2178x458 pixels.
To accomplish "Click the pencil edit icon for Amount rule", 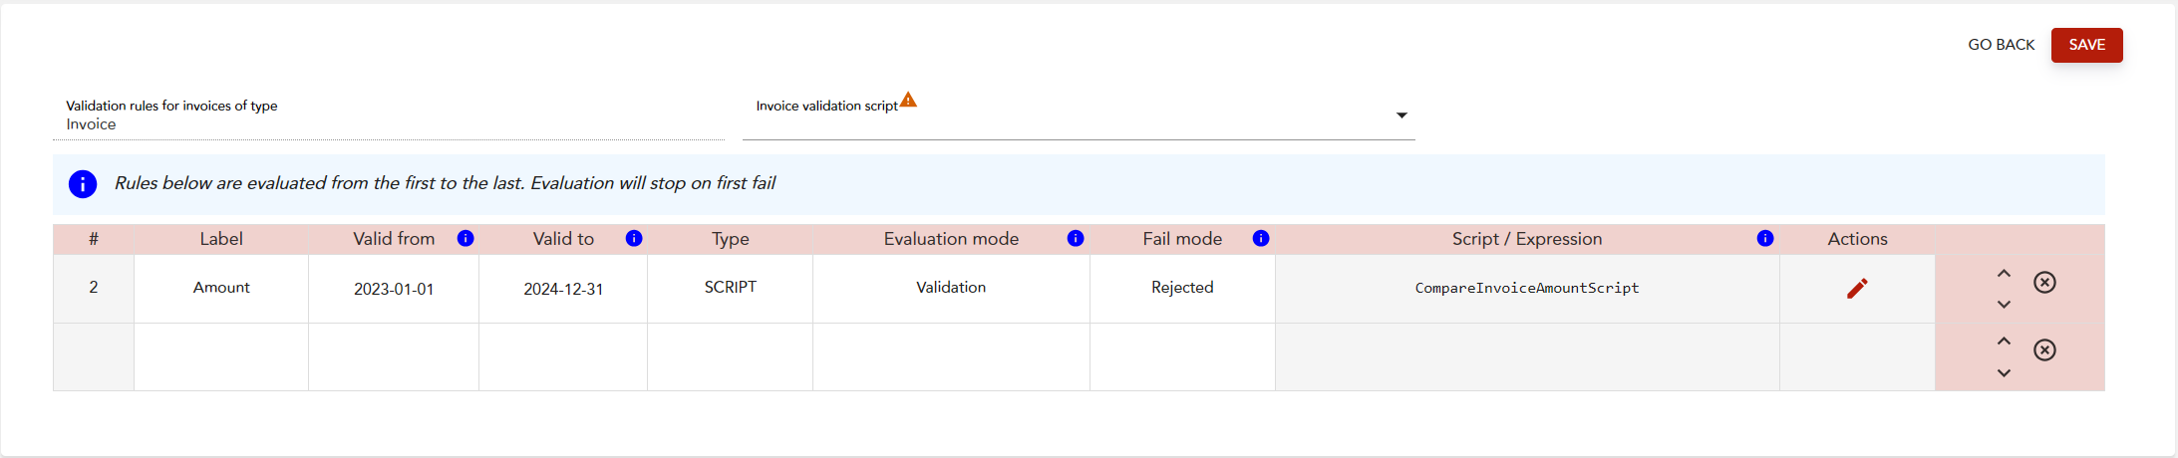I will [x=1857, y=289].
